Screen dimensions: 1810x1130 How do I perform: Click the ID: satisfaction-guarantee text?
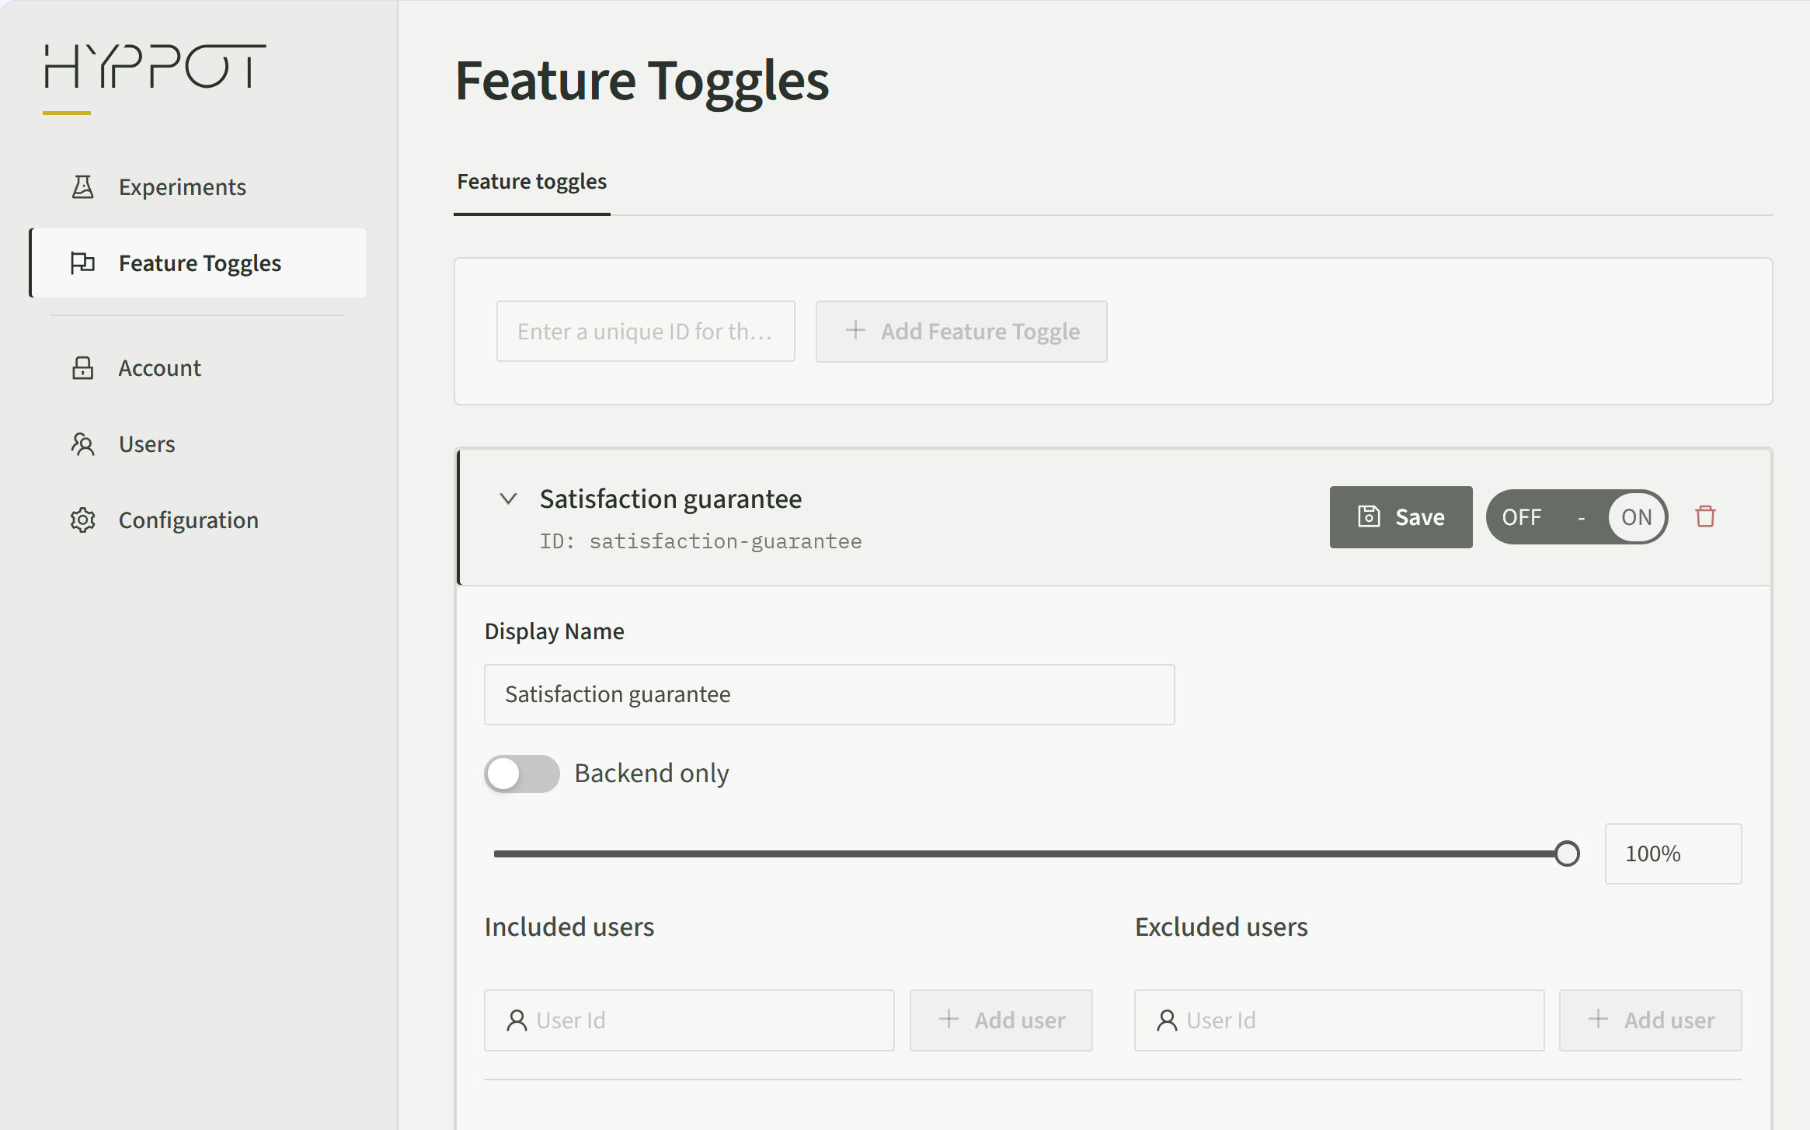[x=701, y=541]
